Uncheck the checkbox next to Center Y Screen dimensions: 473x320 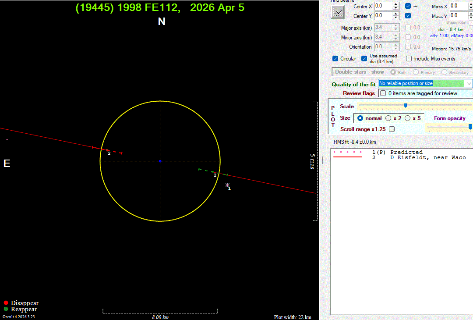pyautogui.click(x=408, y=16)
